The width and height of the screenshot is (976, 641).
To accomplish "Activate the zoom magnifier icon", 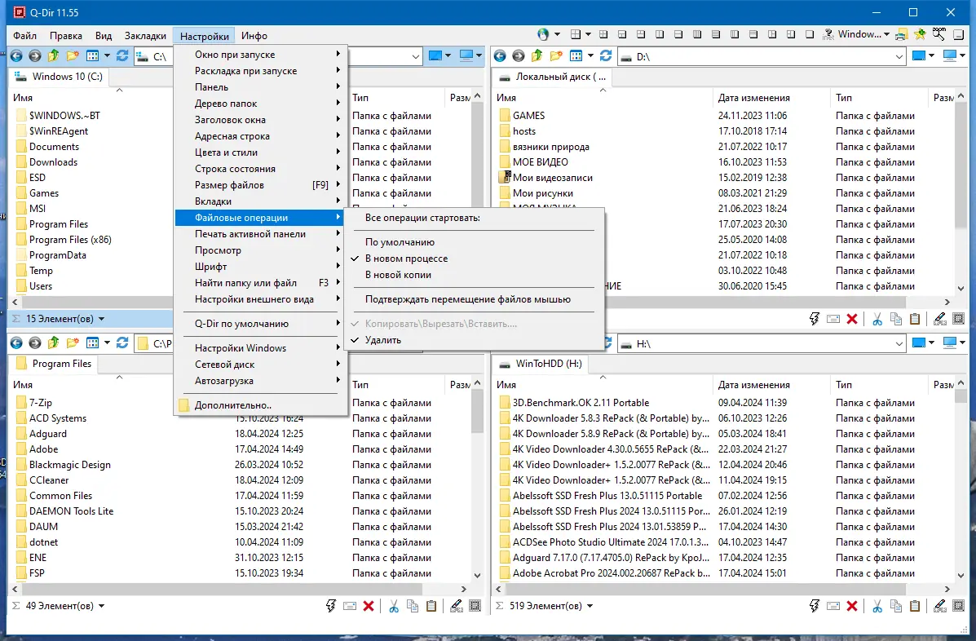I will 938,34.
